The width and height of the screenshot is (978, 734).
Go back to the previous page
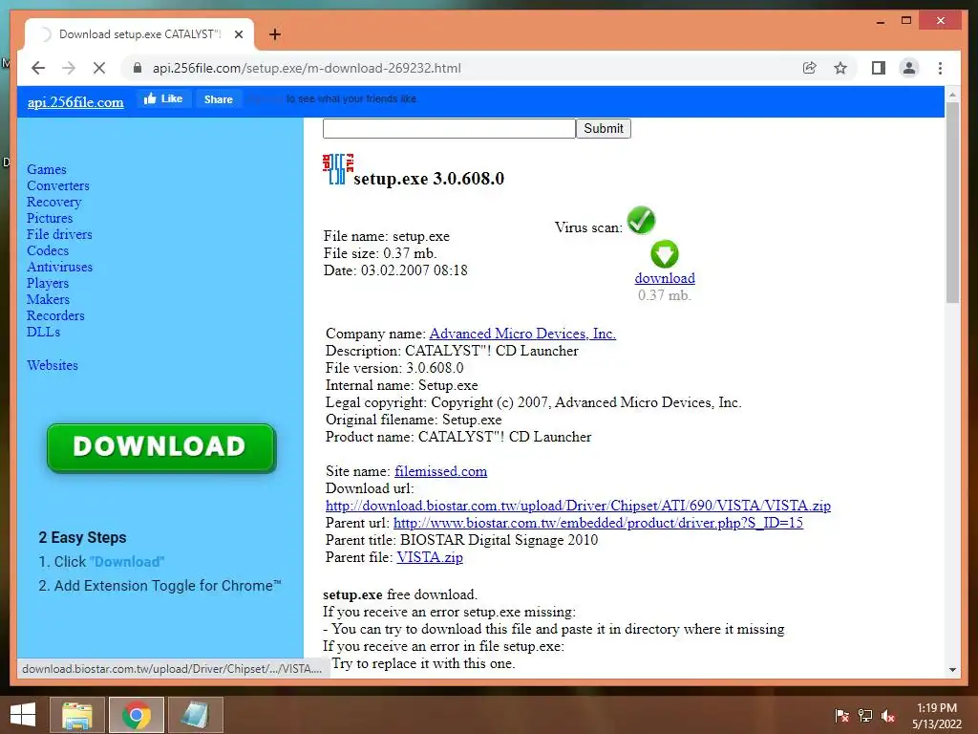[38, 68]
